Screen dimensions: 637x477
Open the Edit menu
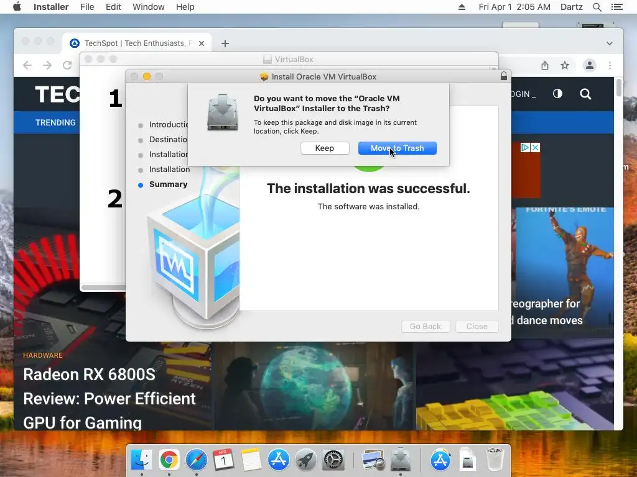coord(113,7)
